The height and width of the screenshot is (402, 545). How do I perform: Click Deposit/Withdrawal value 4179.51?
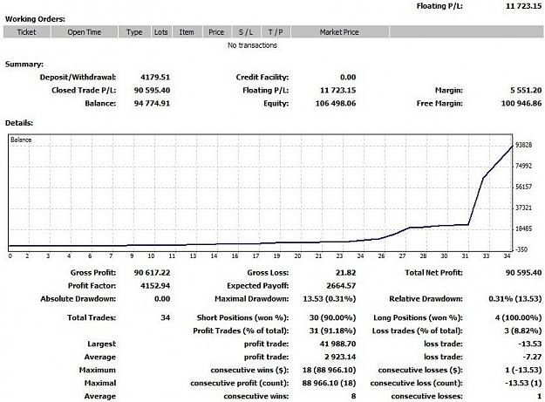(x=155, y=77)
